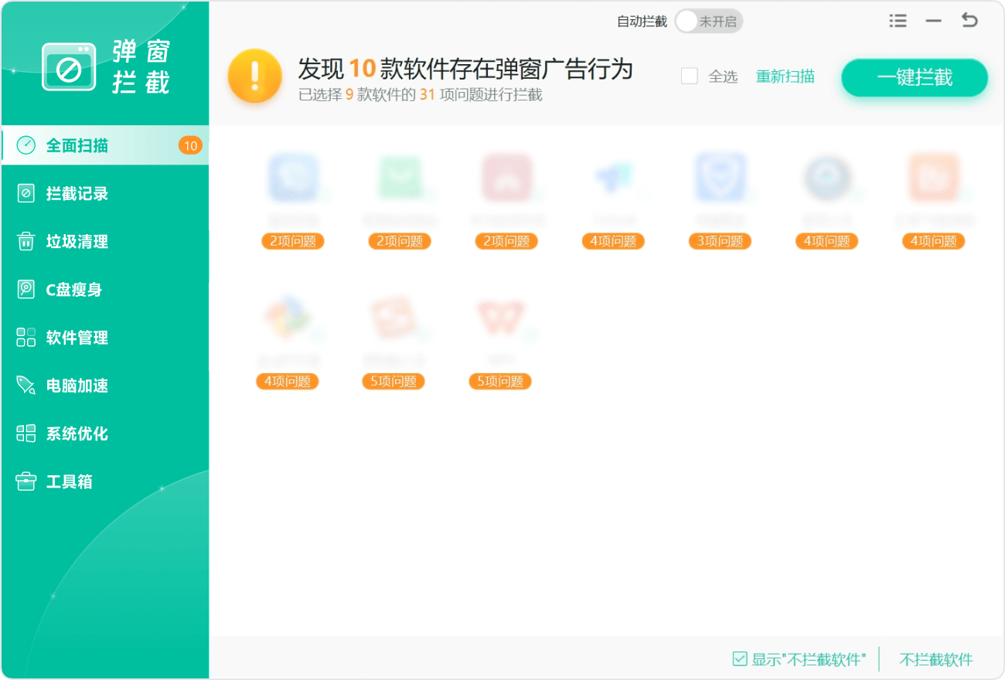Image resolution: width=1005 pixels, height=680 pixels.
Task: Click the 弹窗拦截 logo icon
Action: point(69,67)
